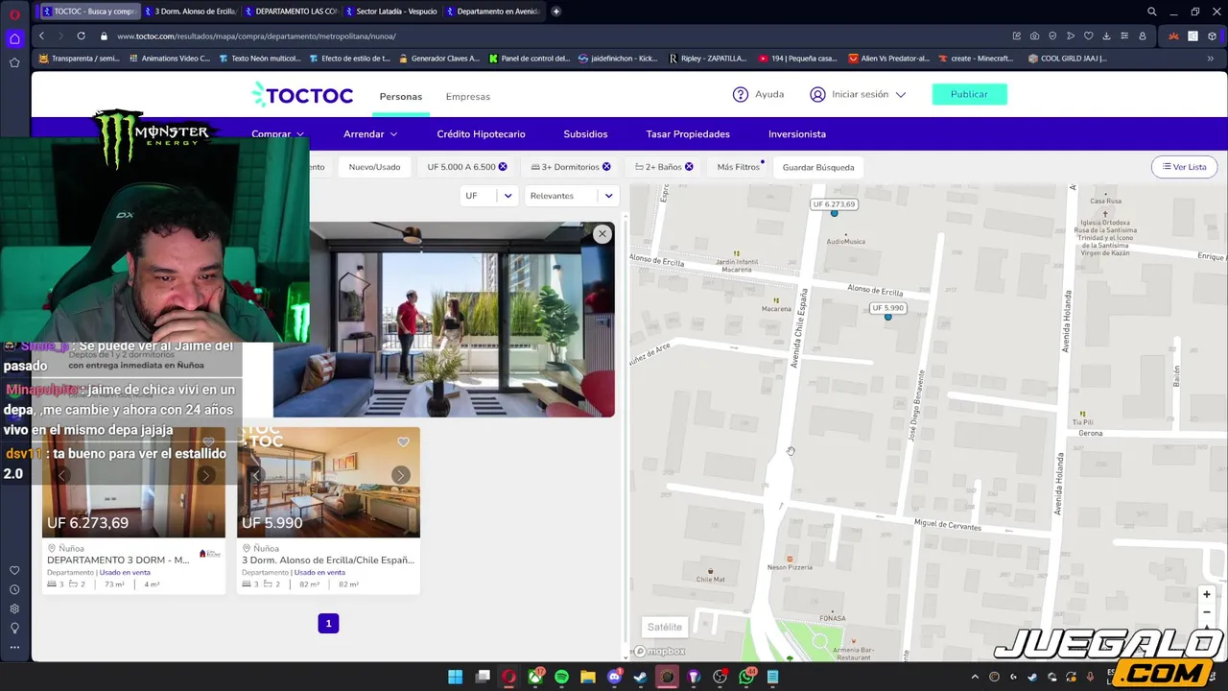Select the UF 6.273,69 map price marker

coord(834,204)
